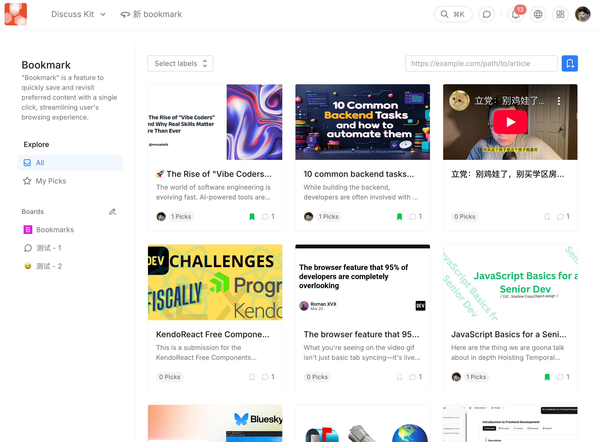Open the 新 bookmark link
This screenshot has width=598, height=442.
(x=151, y=14)
